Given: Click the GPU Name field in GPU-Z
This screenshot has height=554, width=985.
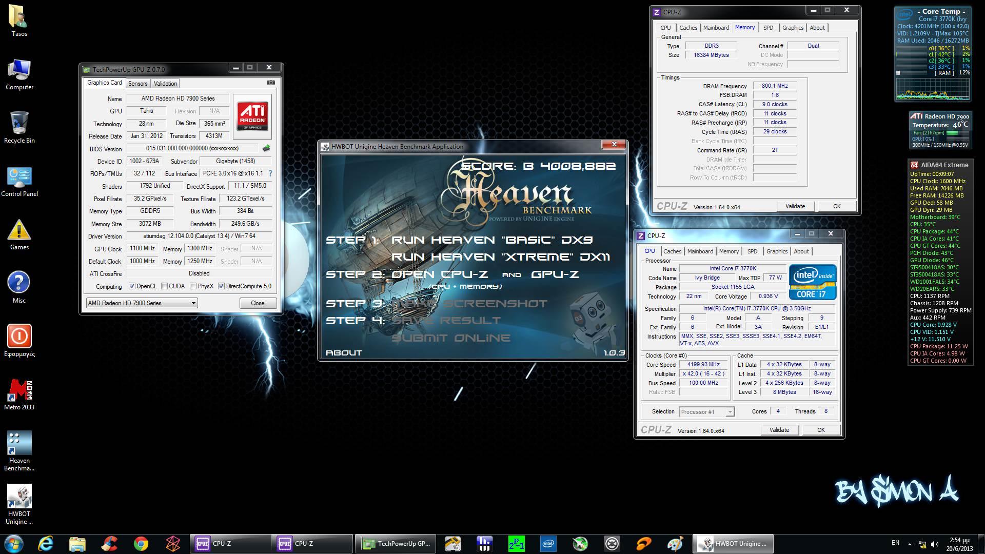Looking at the screenshot, I should (x=179, y=98).
